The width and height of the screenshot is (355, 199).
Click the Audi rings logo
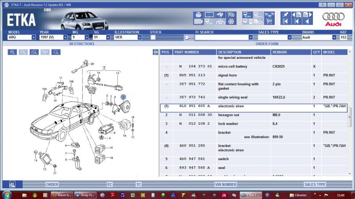333,19
